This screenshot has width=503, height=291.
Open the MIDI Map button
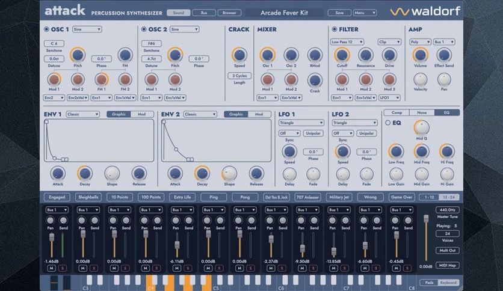pyautogui.click(x=447, y=265)
